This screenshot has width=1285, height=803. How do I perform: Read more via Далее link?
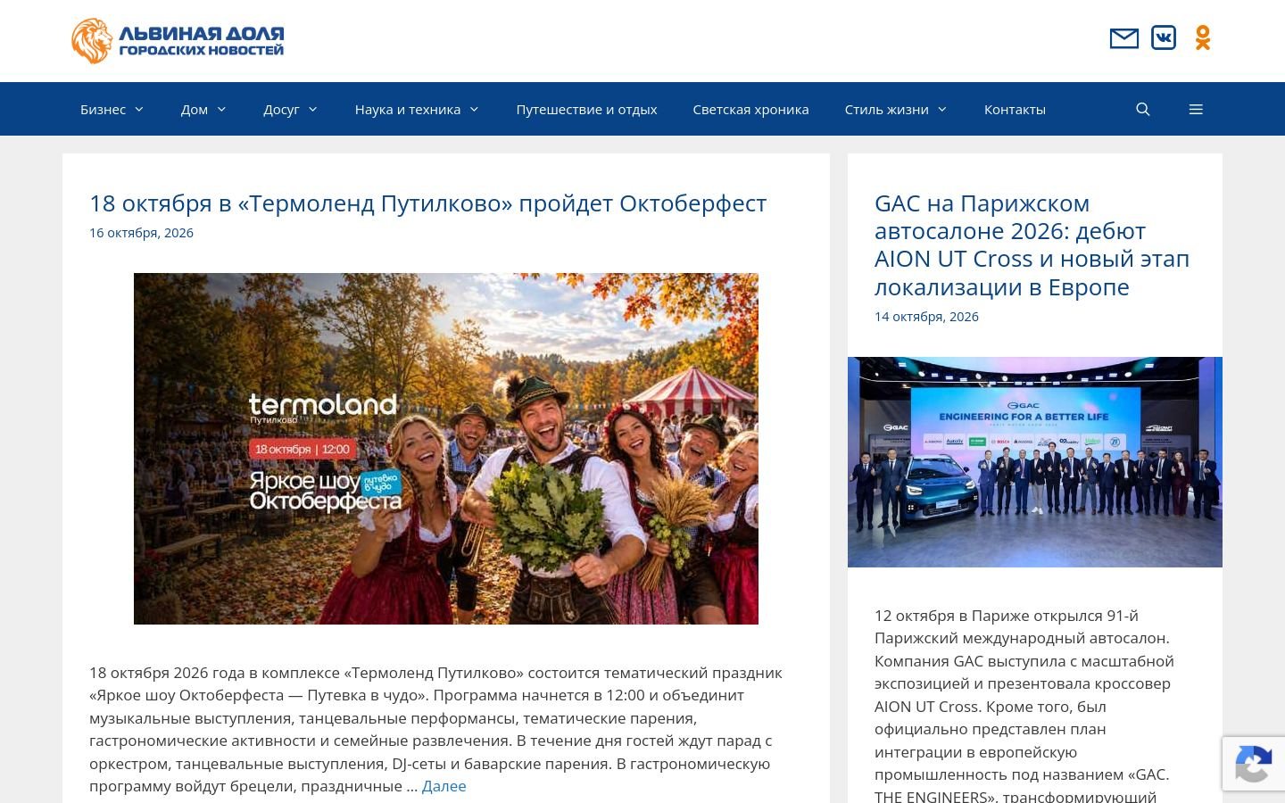click(444, 786)
